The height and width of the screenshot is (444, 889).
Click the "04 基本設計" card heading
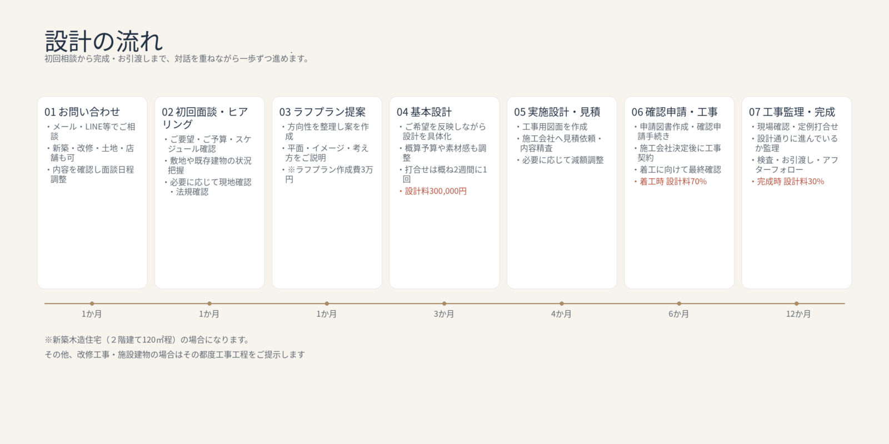pyautogui.click(x=424, y=112)
